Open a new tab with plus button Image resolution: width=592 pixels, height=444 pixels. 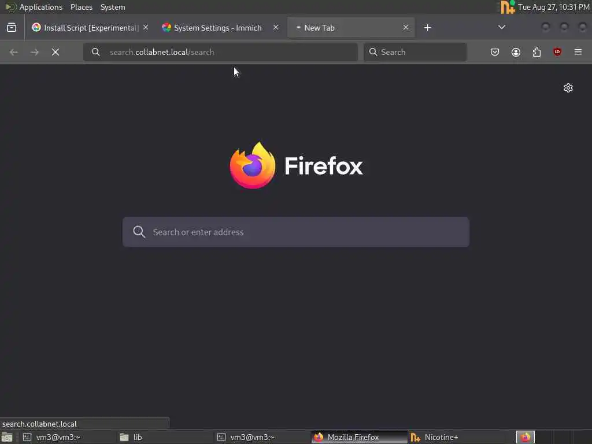427,28
